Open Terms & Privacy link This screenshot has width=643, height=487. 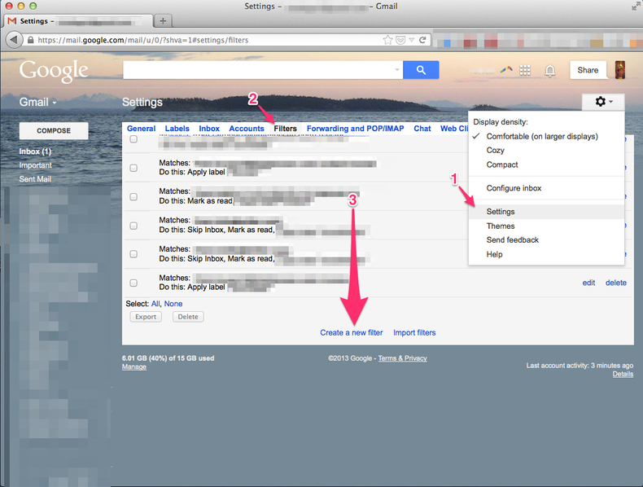tap(402, 358)
